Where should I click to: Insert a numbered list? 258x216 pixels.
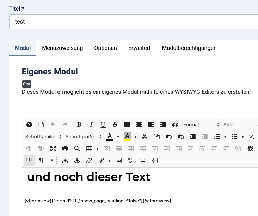tap(217, 137)
